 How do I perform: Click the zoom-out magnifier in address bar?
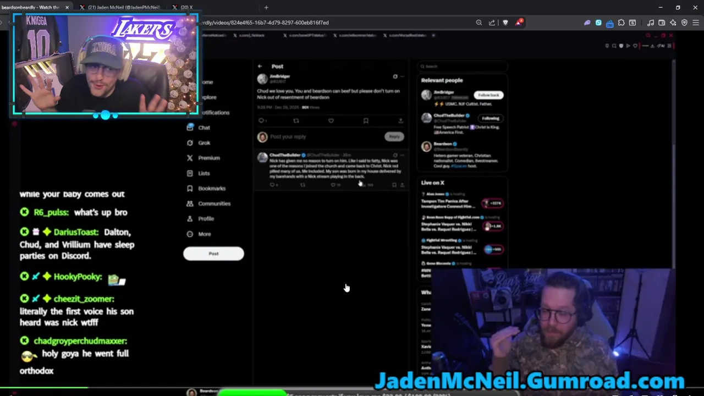coord(479,23)
